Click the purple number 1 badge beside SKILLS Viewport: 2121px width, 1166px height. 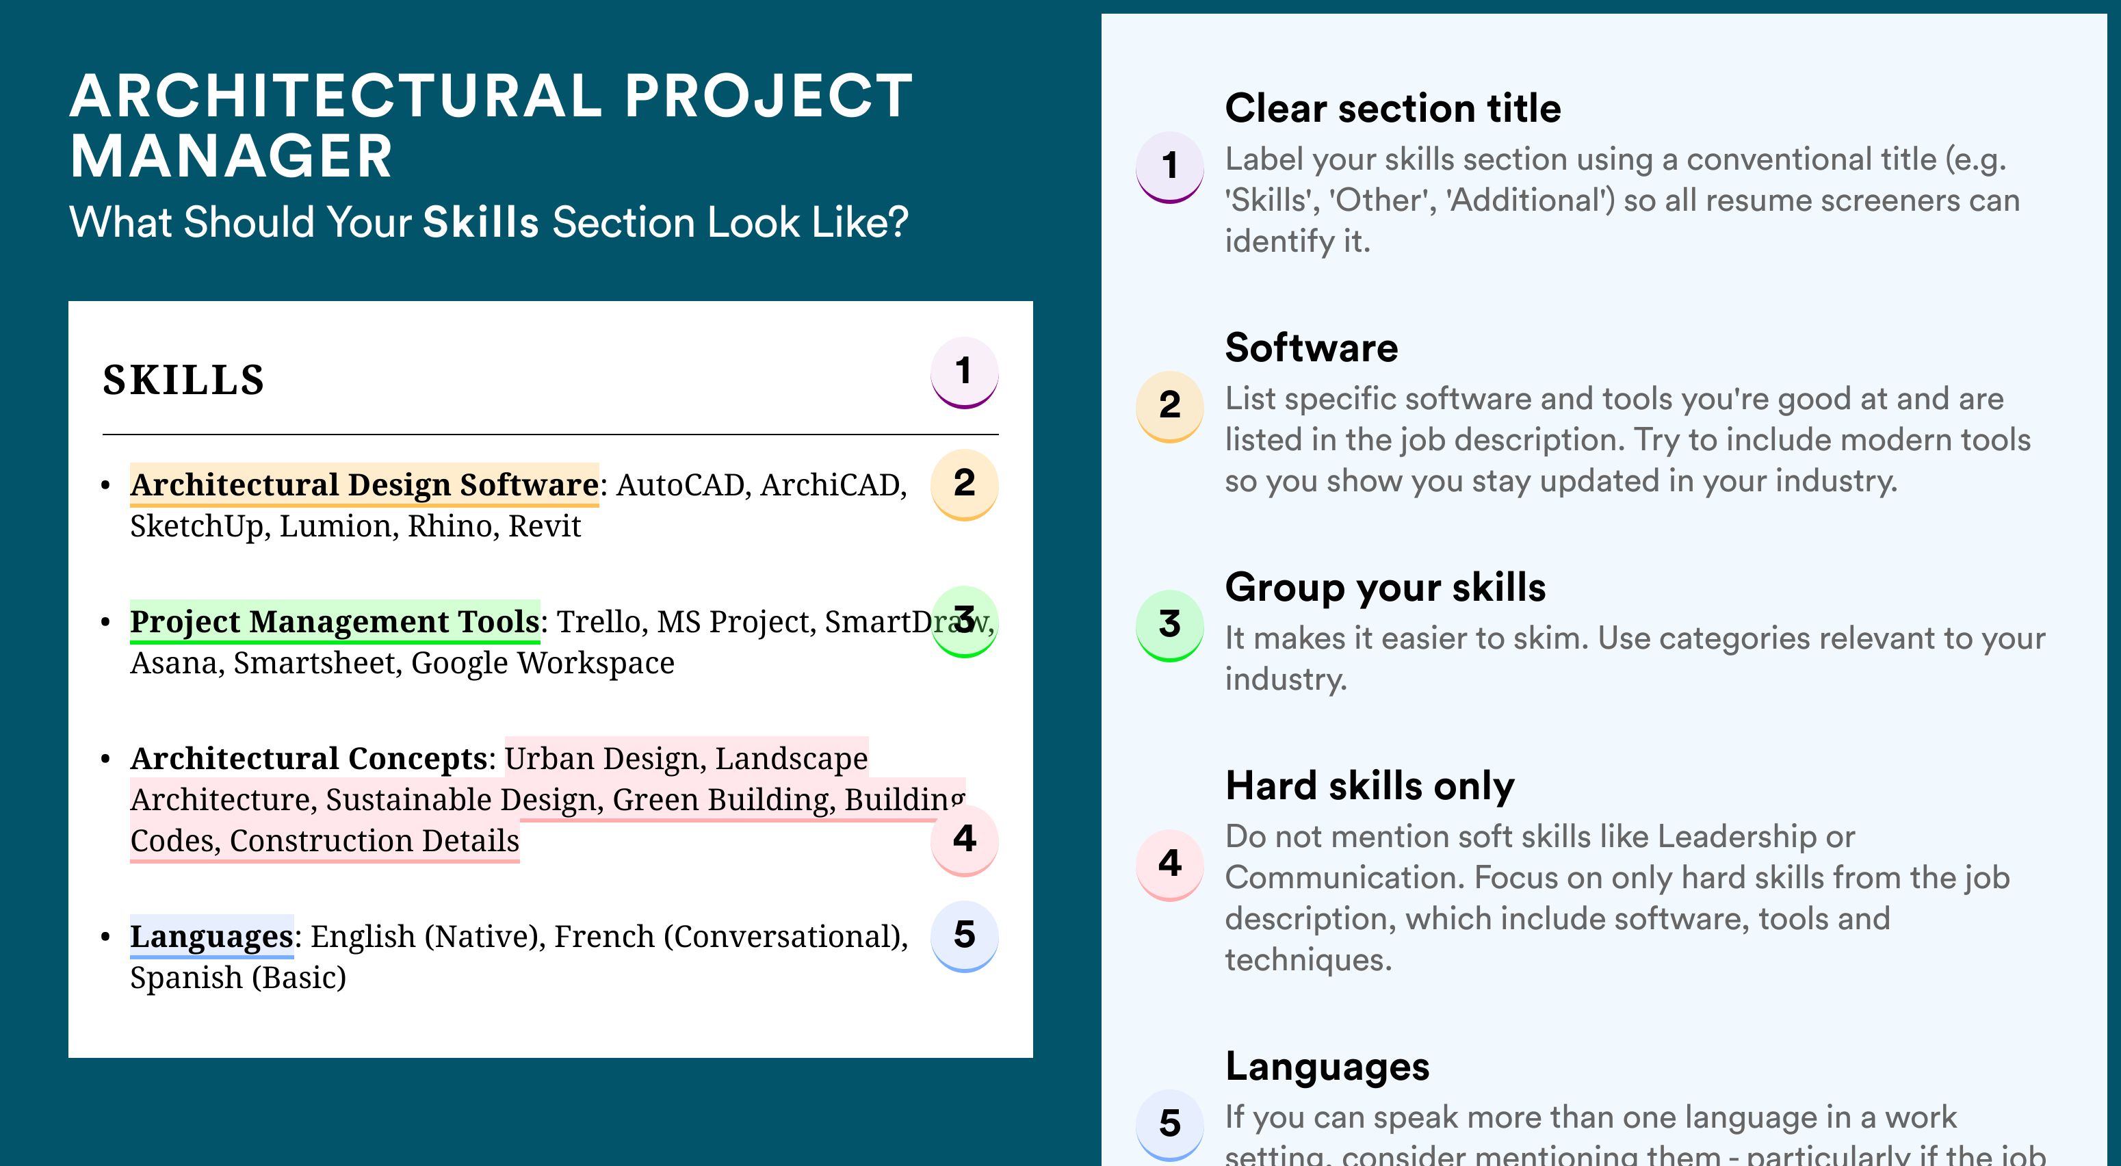pyautogui.click(x=964, y=372)
